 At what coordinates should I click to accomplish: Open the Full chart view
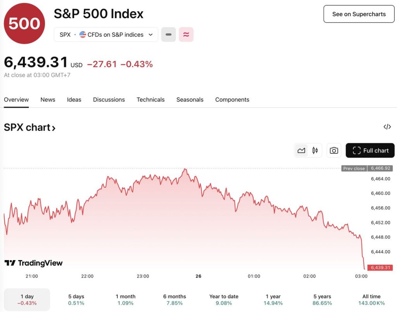point(370,150)
